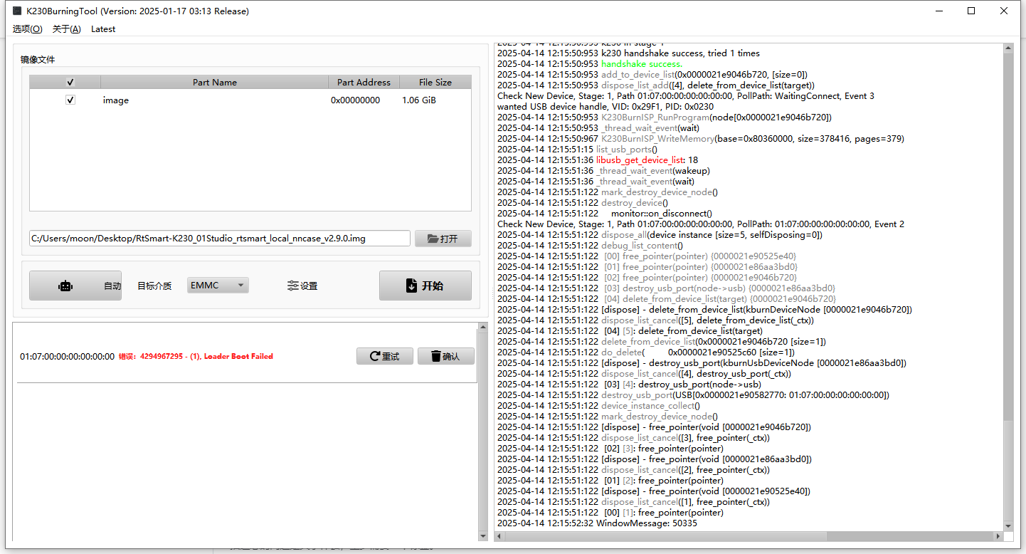
Task: Click the scroll-up arrow of the device status panel
Action: click(483, 328)
